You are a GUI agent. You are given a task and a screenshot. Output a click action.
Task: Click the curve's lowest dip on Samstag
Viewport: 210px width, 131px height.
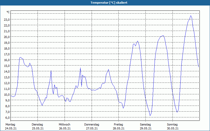(x=150, y=116)
